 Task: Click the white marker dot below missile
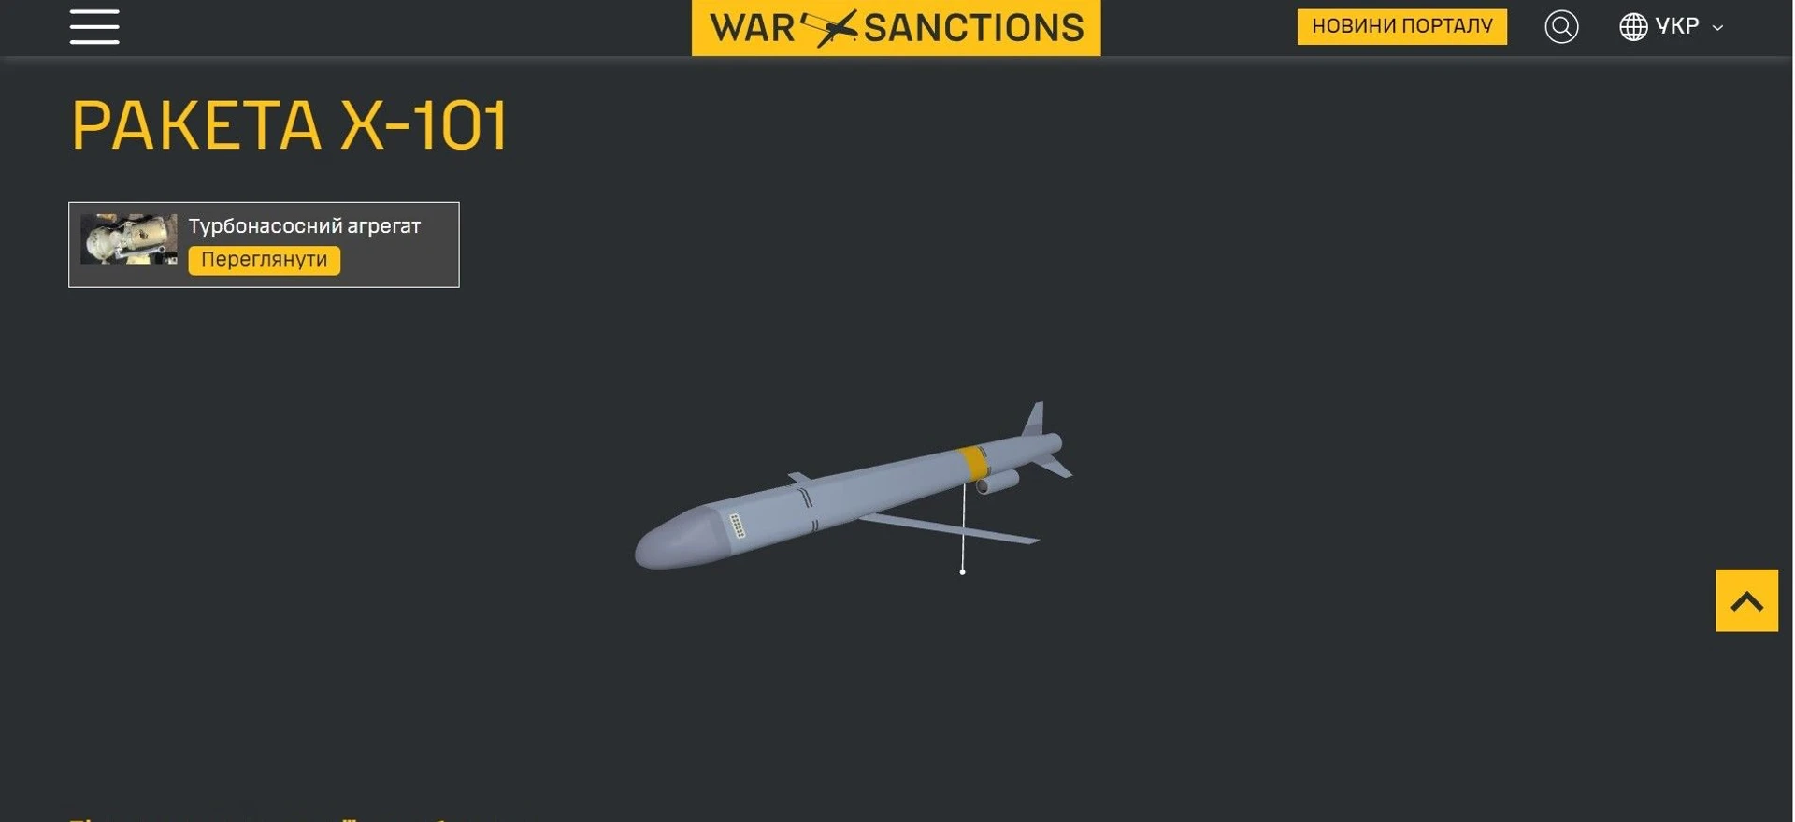pos(962,571)
